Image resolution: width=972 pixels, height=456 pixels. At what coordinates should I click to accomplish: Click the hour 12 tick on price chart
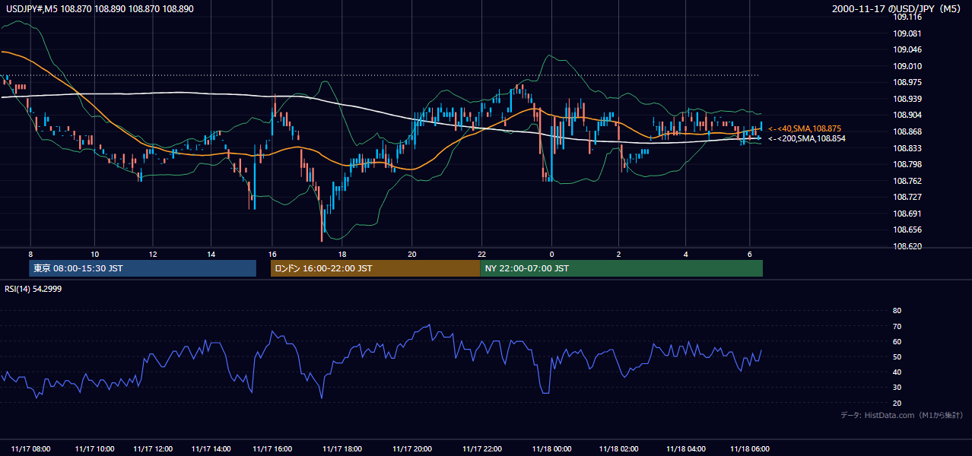153,255
